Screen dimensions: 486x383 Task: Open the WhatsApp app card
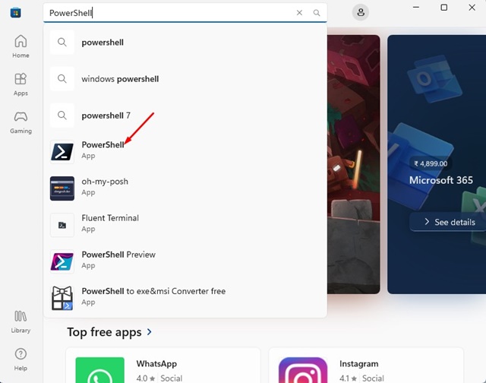point(163,366)
